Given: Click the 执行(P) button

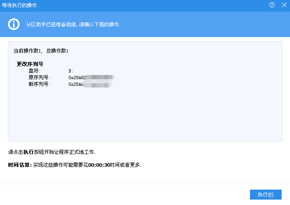Looking at the screenshot, I should 265,195.
